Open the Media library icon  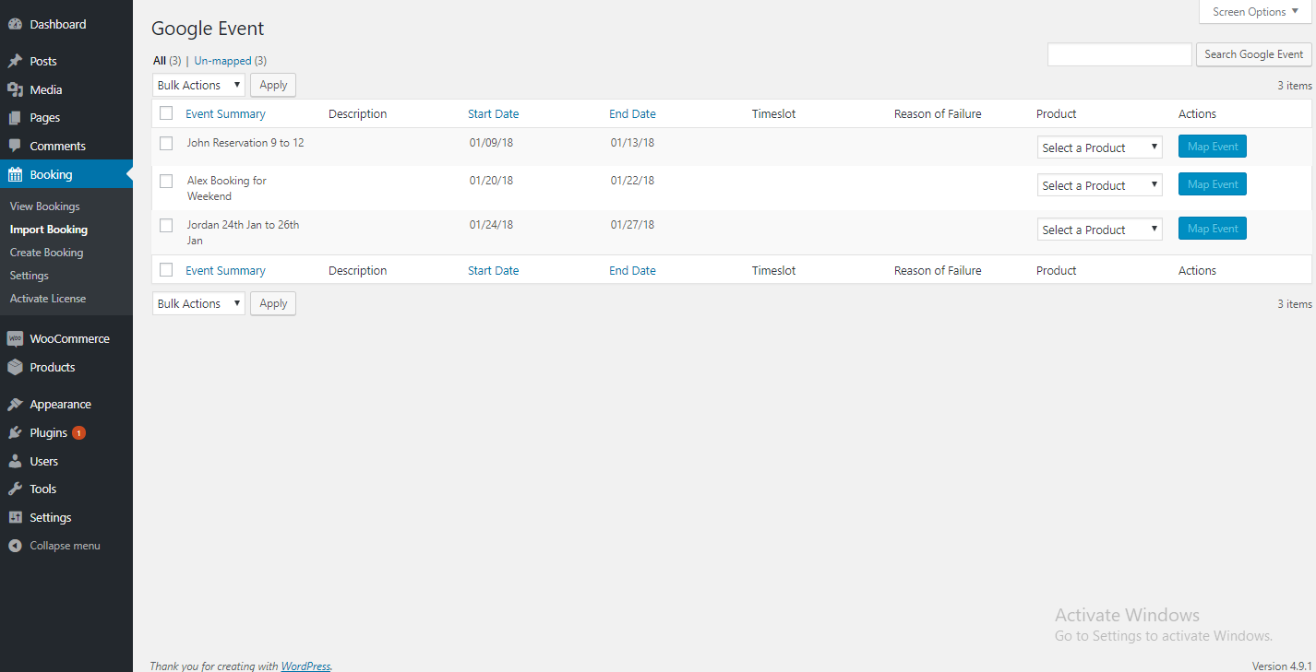17,88
